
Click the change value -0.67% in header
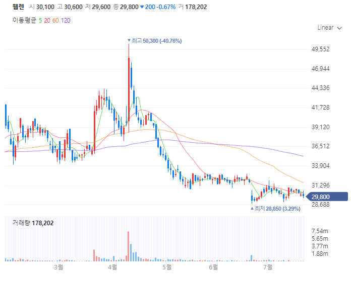pyautogui.click(x=166, y=7)
